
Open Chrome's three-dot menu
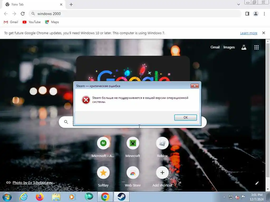pyautogui.click(x=264, y=14)
